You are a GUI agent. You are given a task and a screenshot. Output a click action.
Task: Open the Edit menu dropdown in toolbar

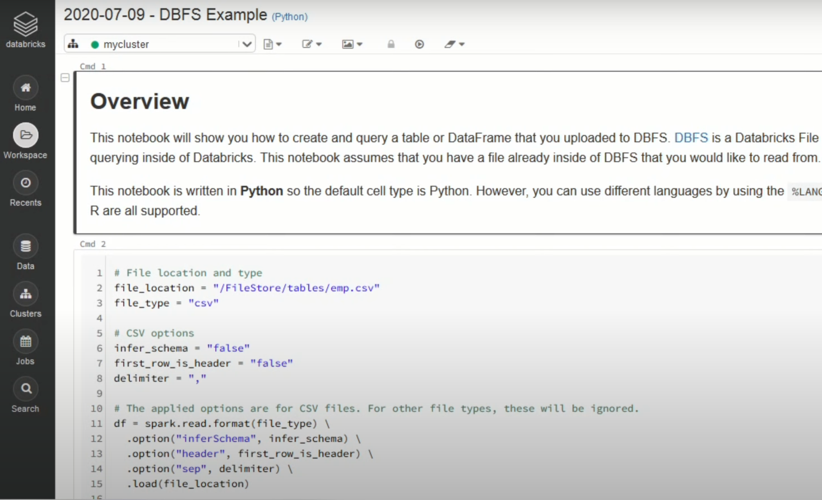pos(312,44)
